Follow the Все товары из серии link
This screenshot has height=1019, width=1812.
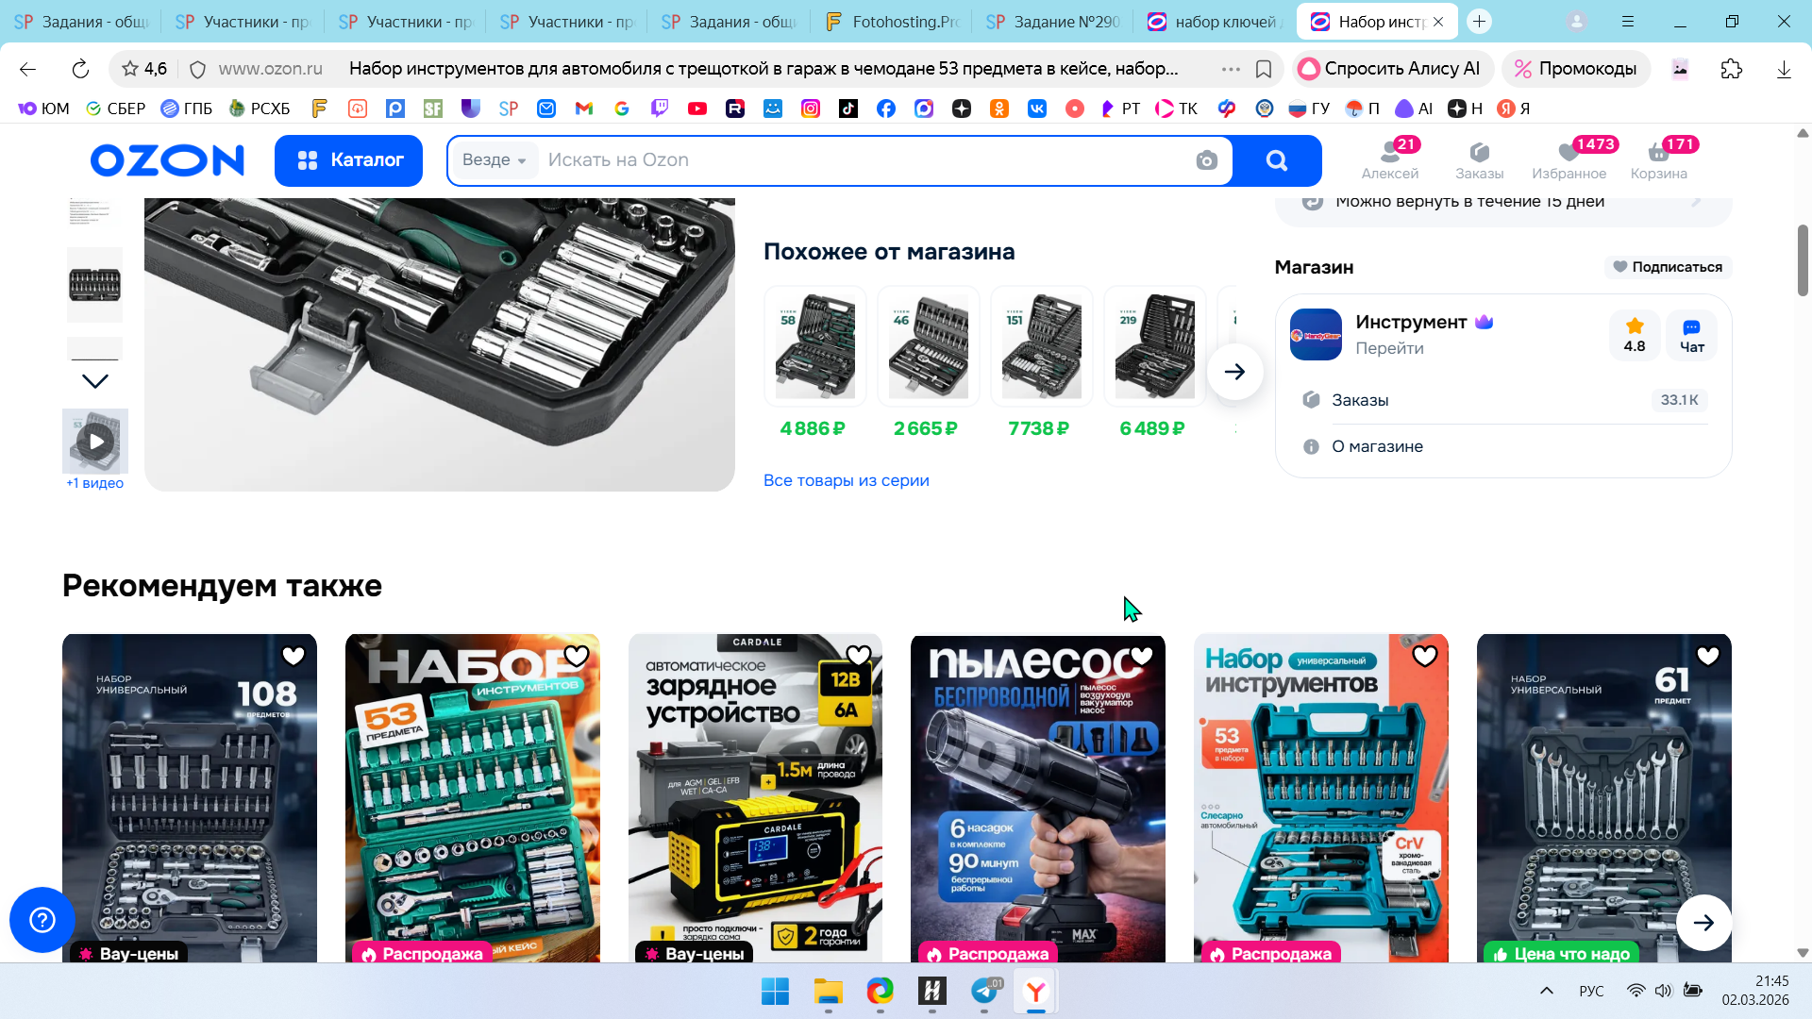point(846,480)
